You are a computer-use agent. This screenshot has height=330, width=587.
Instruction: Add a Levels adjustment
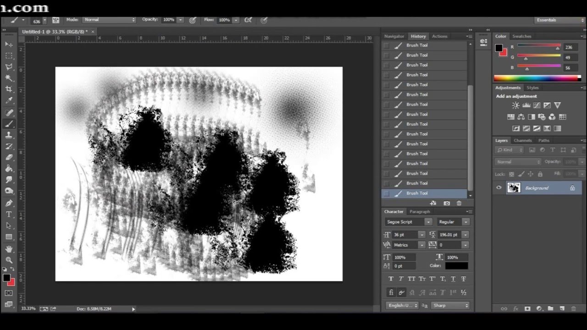(526, 105)
